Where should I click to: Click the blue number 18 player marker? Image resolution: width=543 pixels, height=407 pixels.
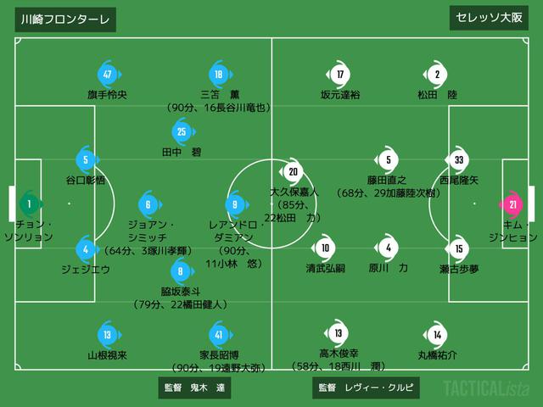(219, 74)
